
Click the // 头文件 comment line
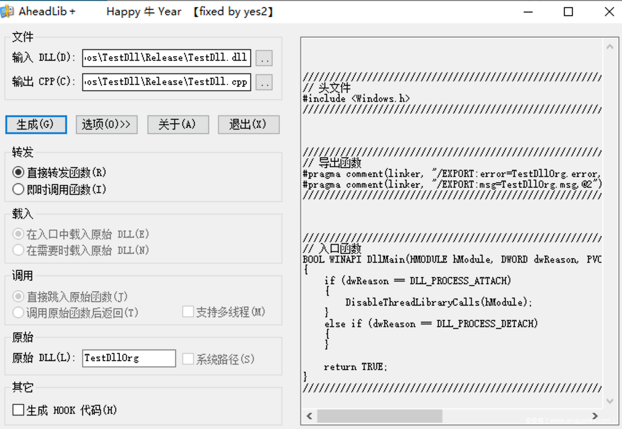(x=327, y=88)
